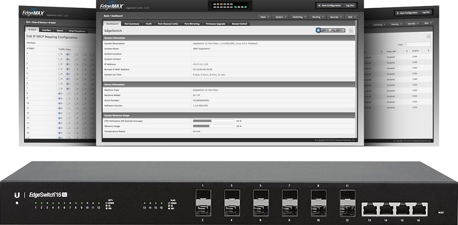458x225 pixels.
Task: Click the round status LED under the Ubiquiti logo
Action: (x=17, y=203)
